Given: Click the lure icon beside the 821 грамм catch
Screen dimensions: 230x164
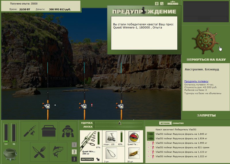Looking at the screenshot, I should 151,147.
